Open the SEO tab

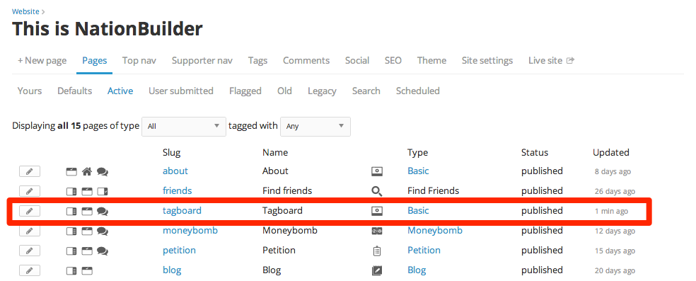point(393,60)
